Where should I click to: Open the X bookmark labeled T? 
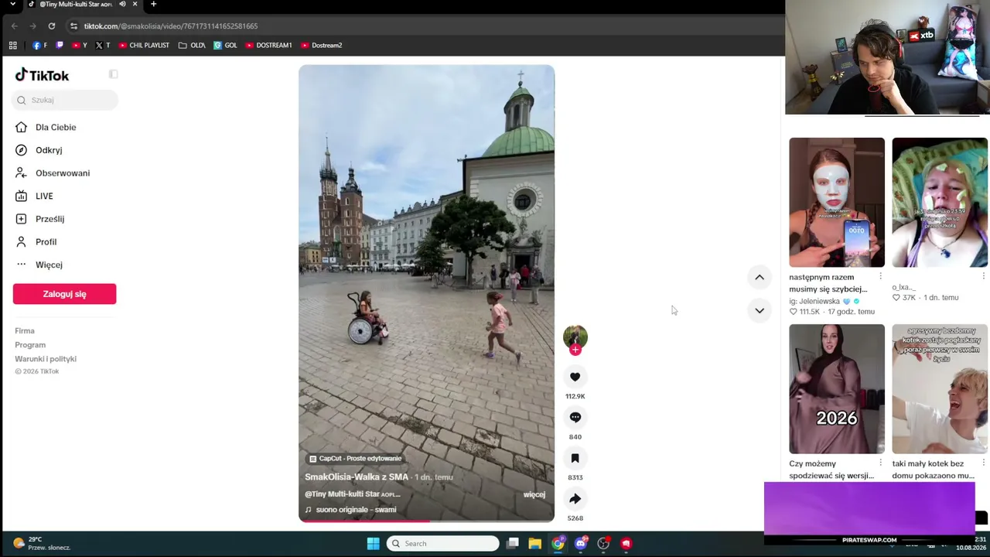click(x=103, y=46)
